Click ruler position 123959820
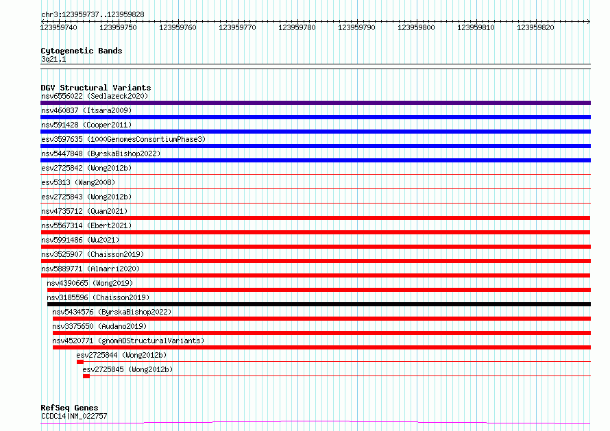The width and height of the screenshot is (610, 431). (535, 27)
